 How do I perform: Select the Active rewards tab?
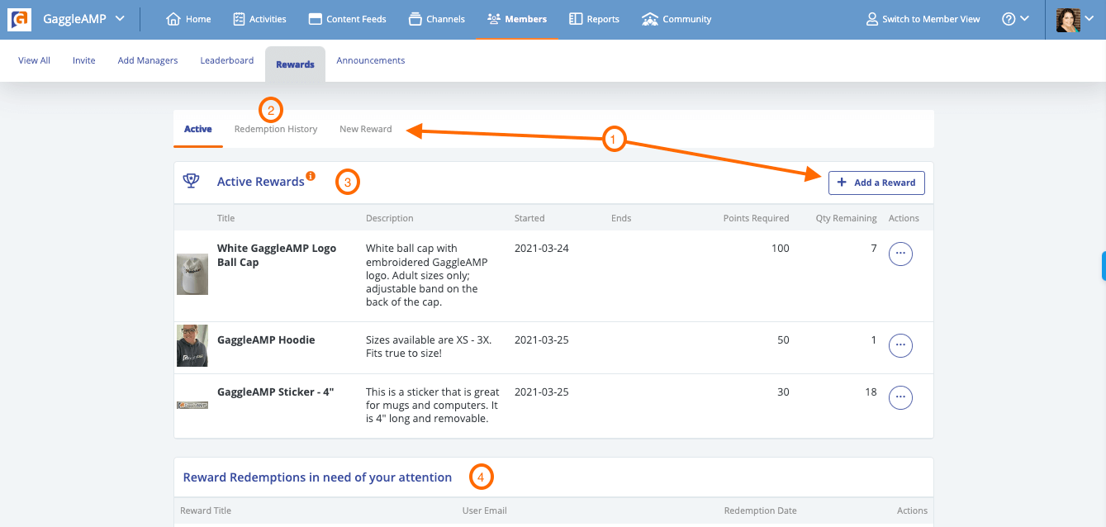pos(198,129)
